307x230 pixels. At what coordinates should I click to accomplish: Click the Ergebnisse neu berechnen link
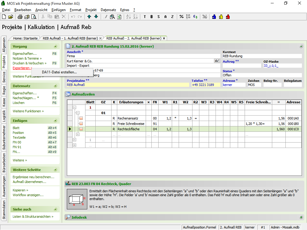tap(33, 177)
